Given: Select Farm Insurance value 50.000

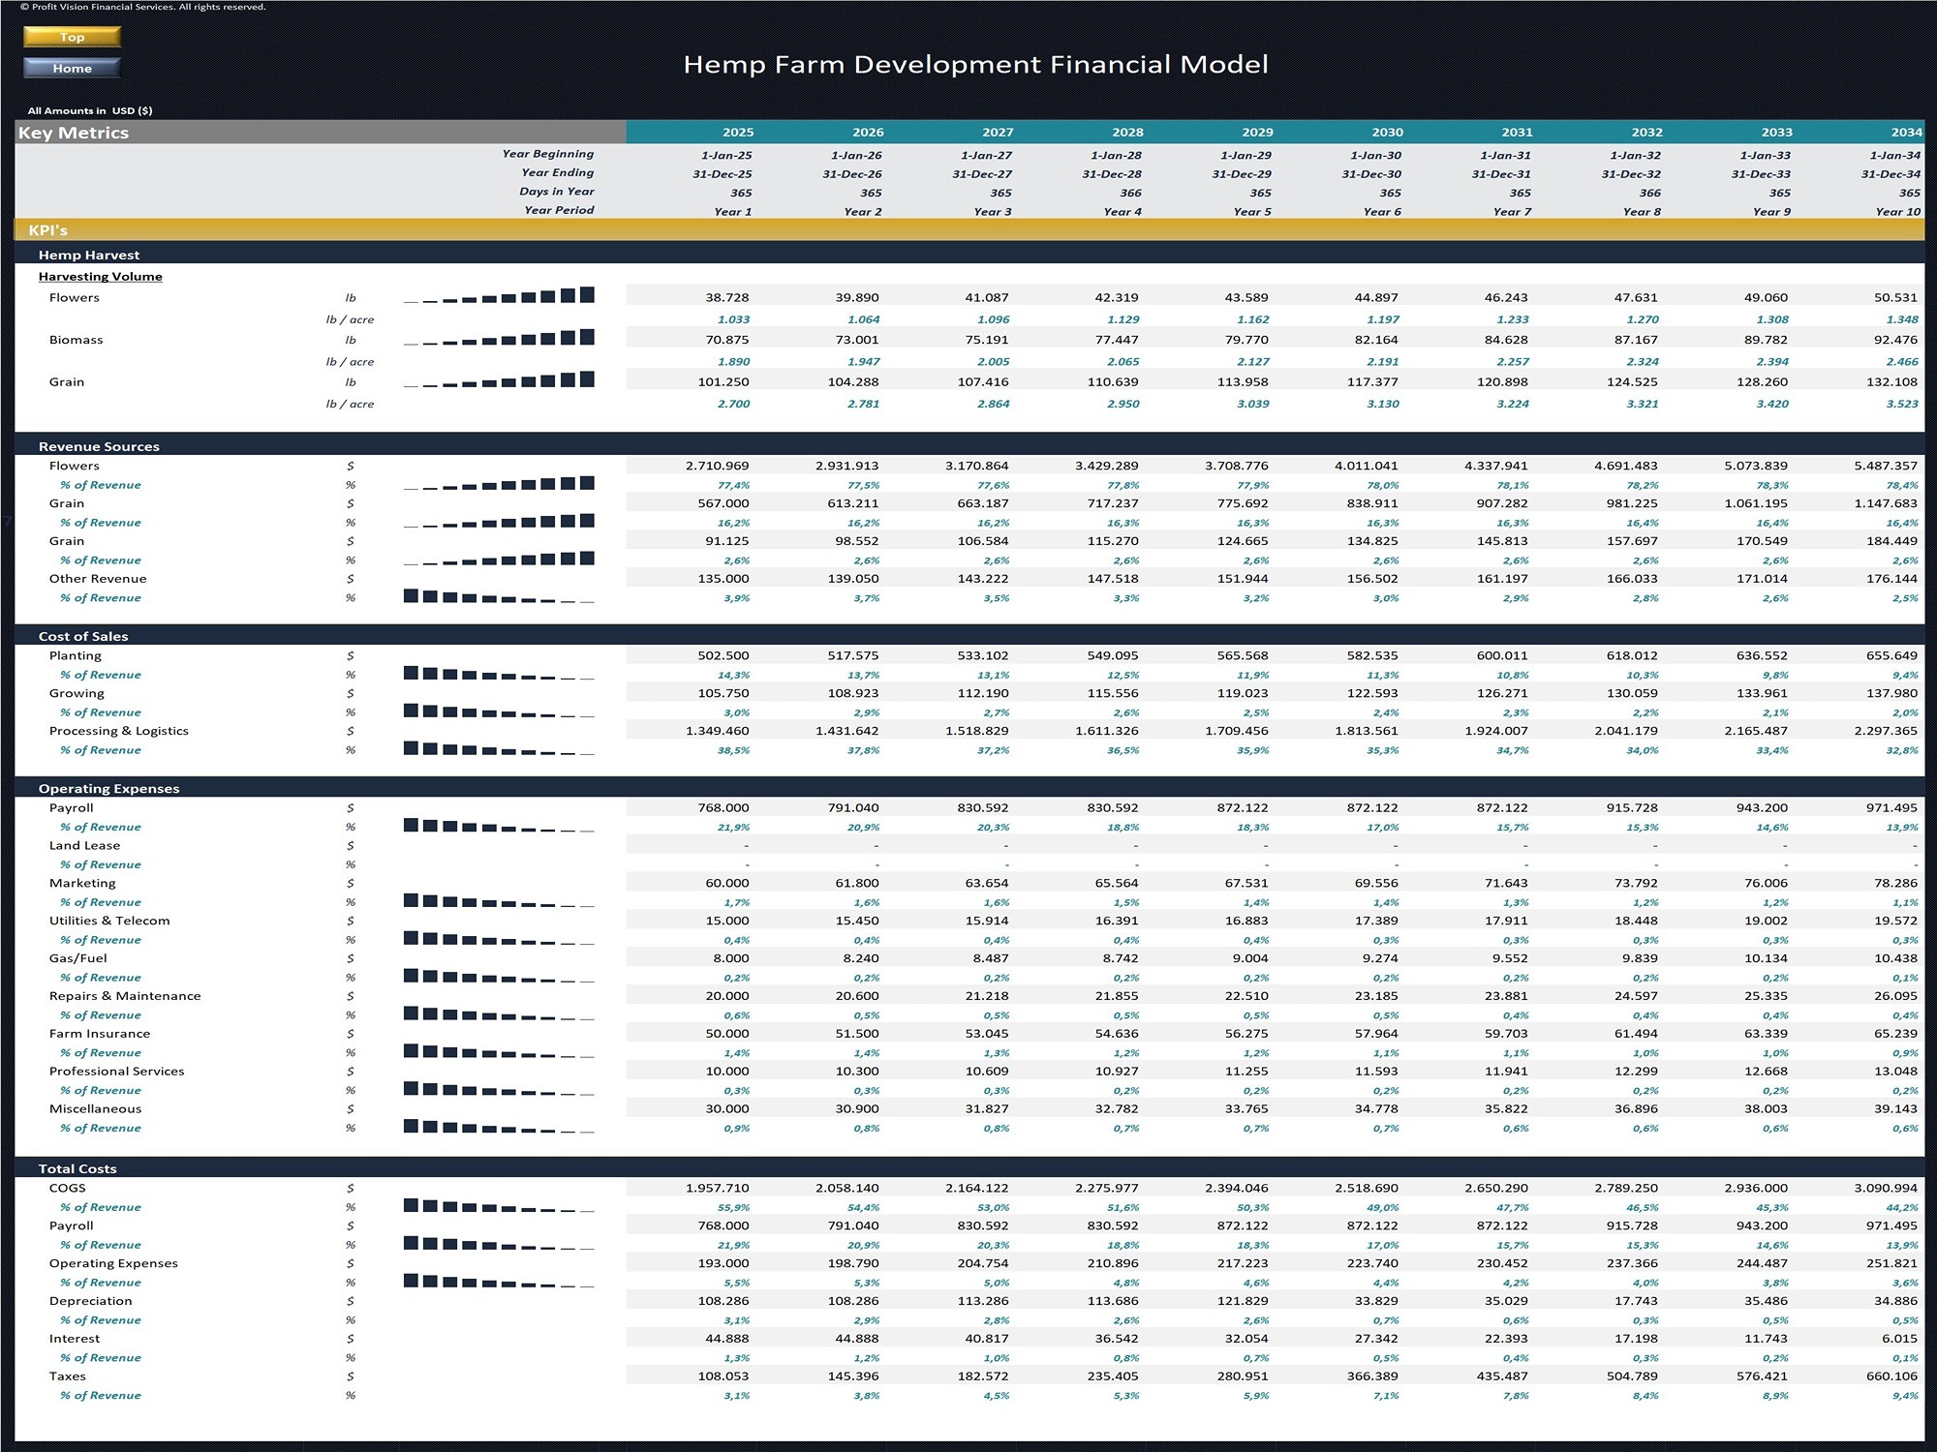Looking at the screenshot, I should point(726,1035).
